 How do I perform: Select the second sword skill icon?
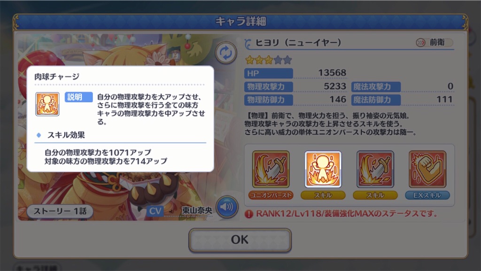(375, 169)
